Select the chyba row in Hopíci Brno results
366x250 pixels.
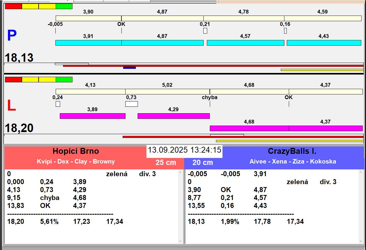coord(50,198)
